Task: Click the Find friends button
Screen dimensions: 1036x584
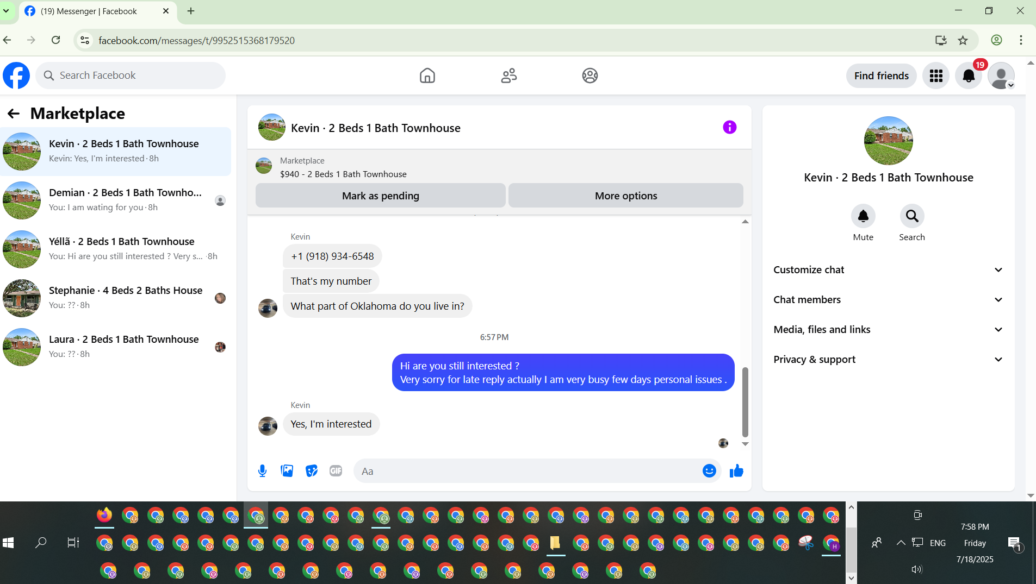Action: (x=882, y=76)
